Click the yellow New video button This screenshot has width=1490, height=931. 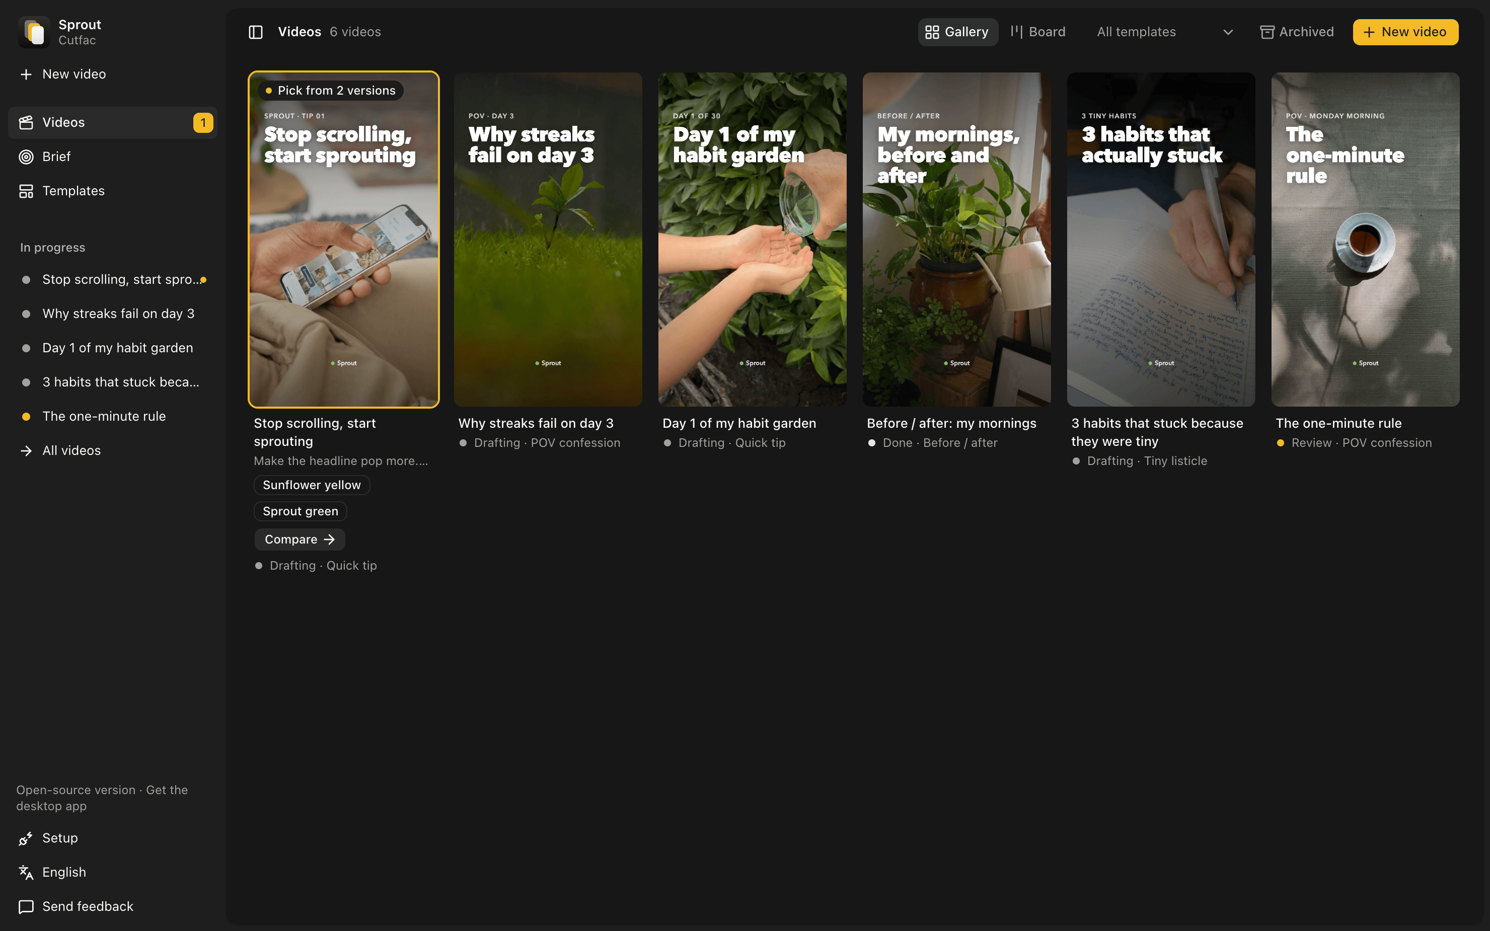pos(1405,32)
